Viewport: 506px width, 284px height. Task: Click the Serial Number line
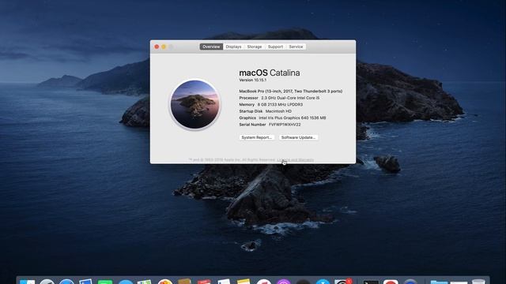(270, 125)
